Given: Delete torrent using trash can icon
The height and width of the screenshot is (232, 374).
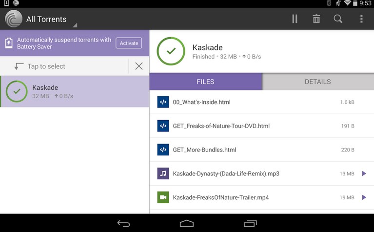Looking at the screenshot, I should 316,19.
